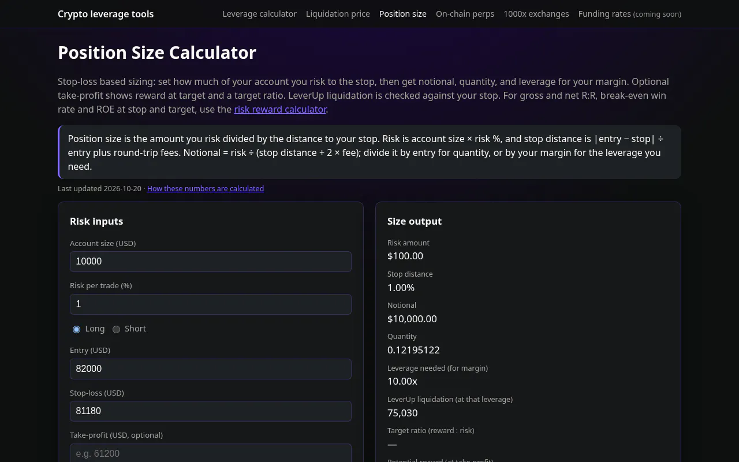Select the Stop-loss (USD) input field
This screenshot has height=462, width=739.
coord(211,411)
